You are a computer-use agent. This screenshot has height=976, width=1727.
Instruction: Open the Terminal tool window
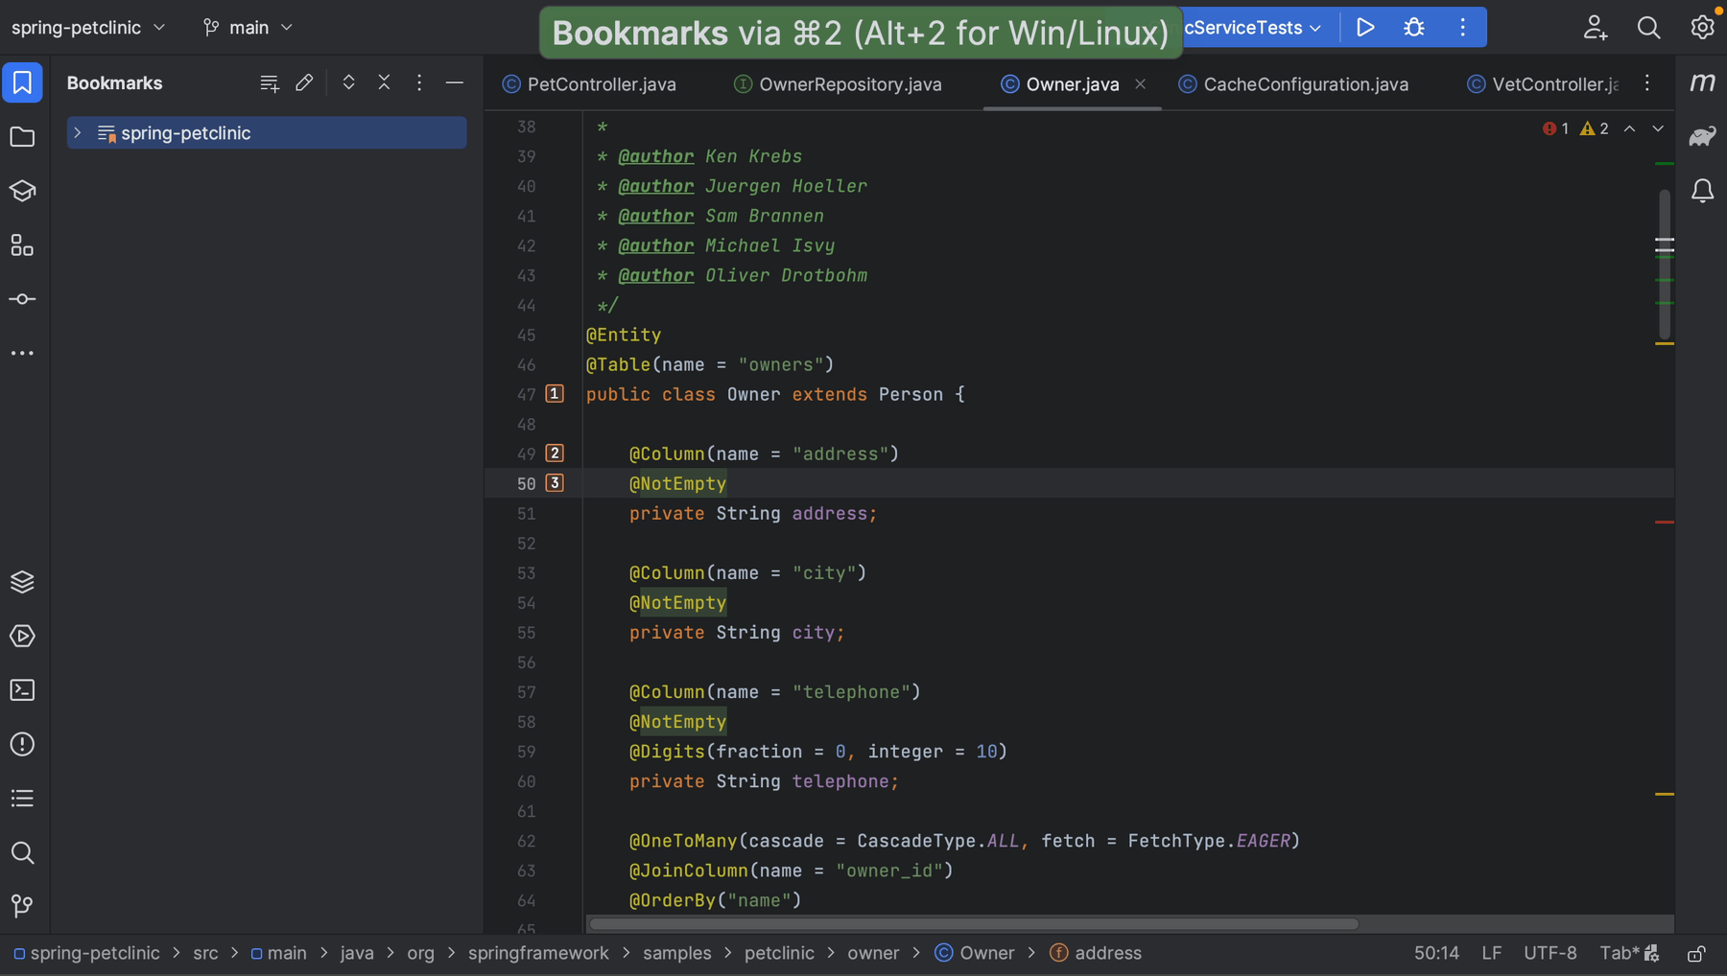[x=22, y=689]
